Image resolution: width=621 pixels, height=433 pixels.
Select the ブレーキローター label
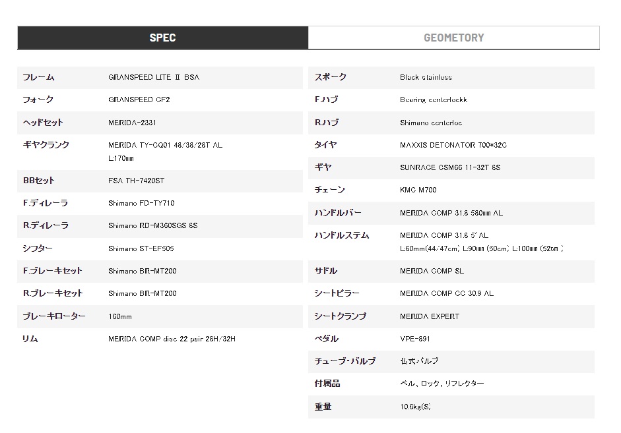tap(54, 316)
